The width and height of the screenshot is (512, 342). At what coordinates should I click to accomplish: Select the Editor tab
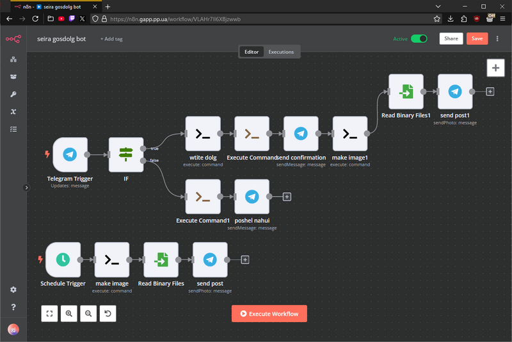(252, 51)
